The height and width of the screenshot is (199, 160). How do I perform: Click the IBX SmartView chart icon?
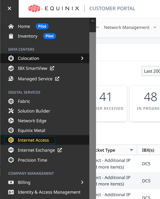pos(11,68)
